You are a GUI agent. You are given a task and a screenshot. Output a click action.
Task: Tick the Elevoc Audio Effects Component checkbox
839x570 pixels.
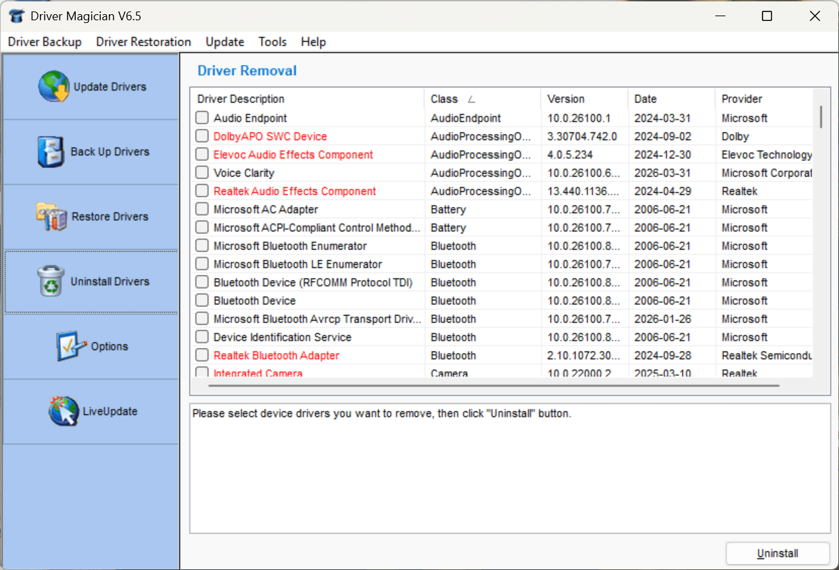click(x=202, y=154)
